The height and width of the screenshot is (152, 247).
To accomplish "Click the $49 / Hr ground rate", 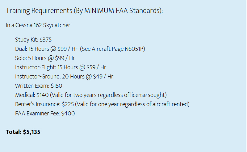I will coord(103,77).
